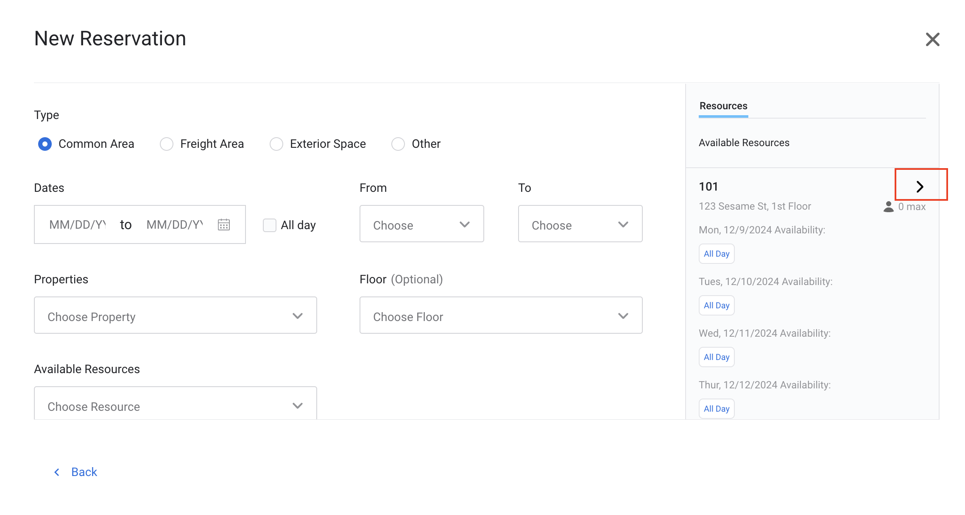
Task: Click the start date input field
Action: coord(78,224)
